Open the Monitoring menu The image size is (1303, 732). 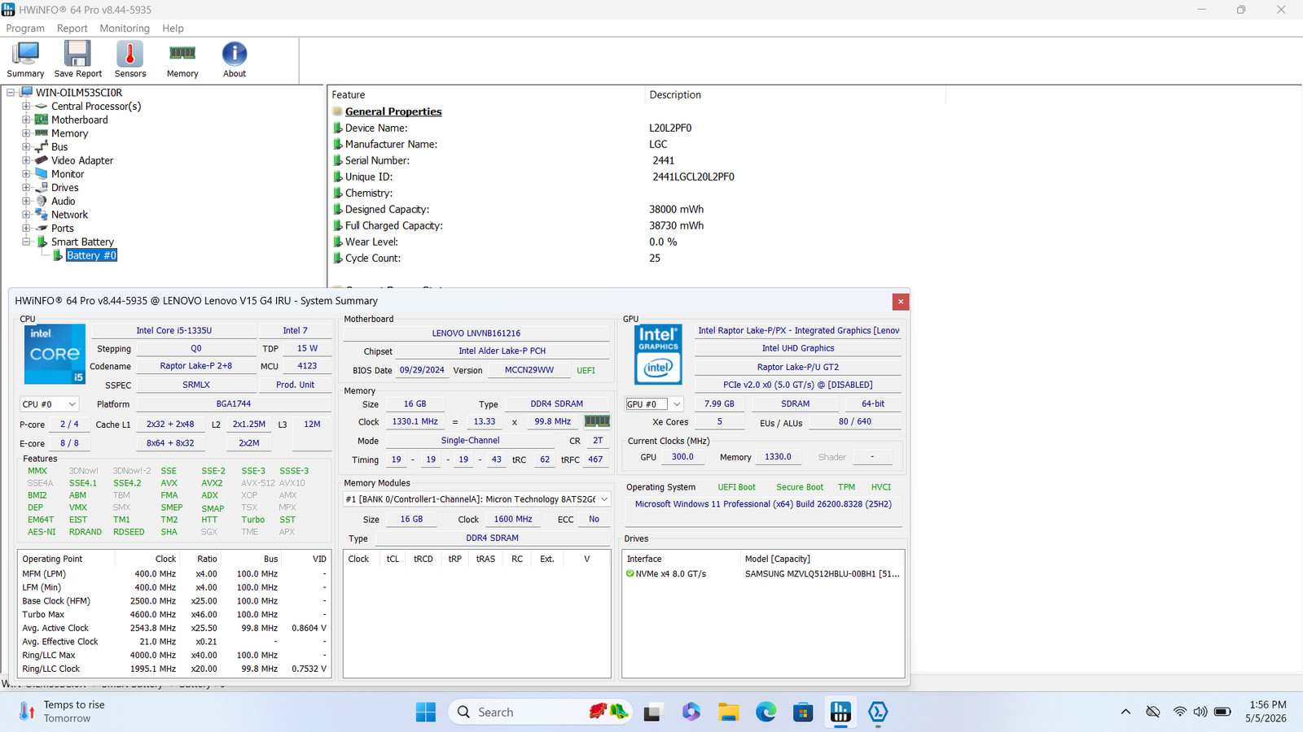(125, 28)
